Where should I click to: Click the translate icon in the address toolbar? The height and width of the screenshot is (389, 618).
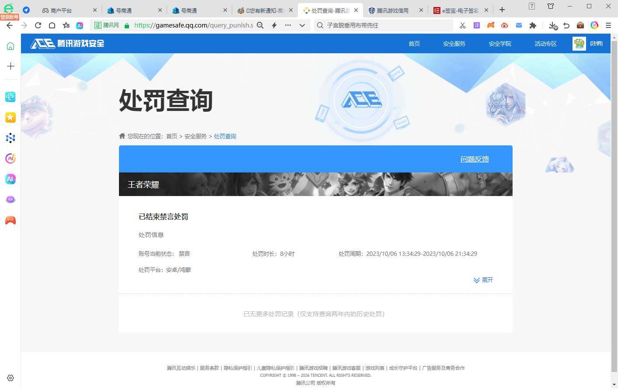(x=476, y=25)
